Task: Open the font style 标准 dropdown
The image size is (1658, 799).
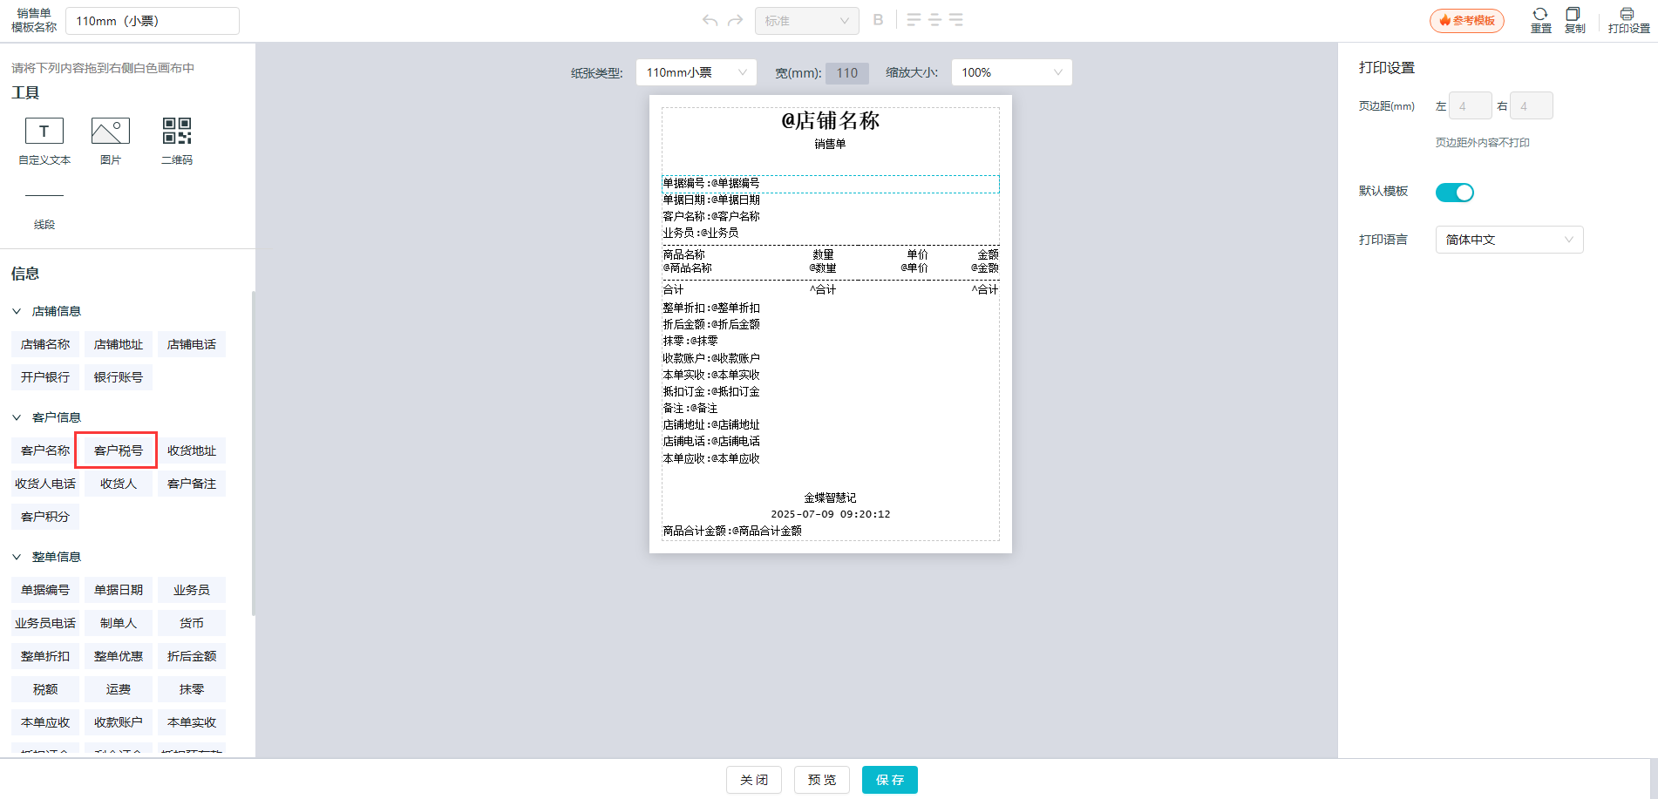Action: [806, 21]
